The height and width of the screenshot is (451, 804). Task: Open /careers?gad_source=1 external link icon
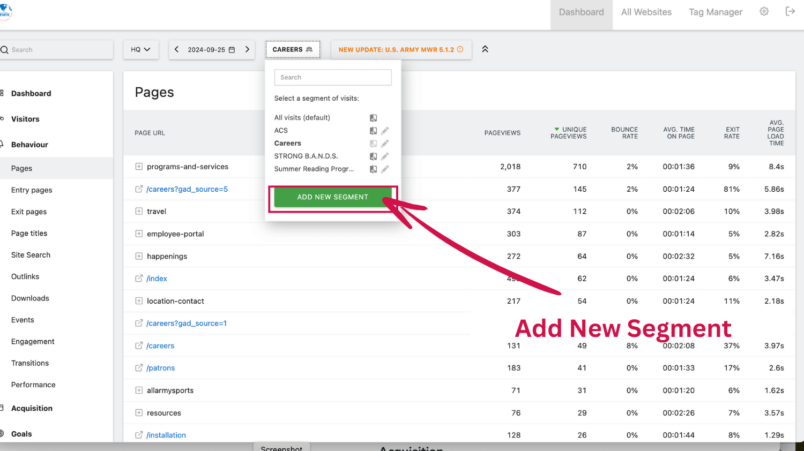coord(139,323)
